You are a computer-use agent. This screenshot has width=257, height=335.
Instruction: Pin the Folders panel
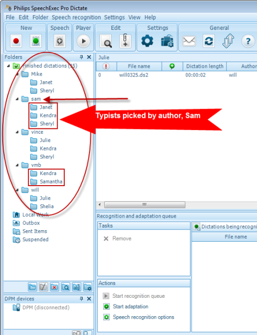[x=81, y=57]
